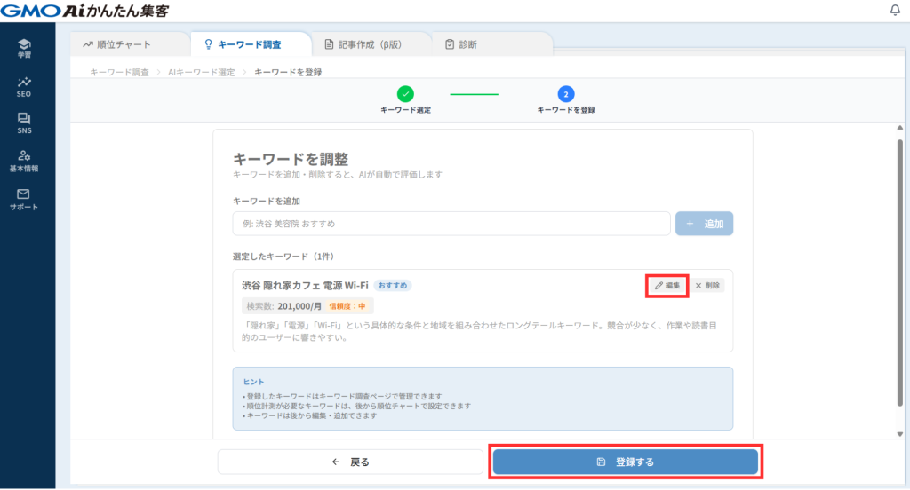Open サポート mail icon in sidebar
Image resolution: width=910 pixels, height=490 pixels.
[x=24, y=199]
